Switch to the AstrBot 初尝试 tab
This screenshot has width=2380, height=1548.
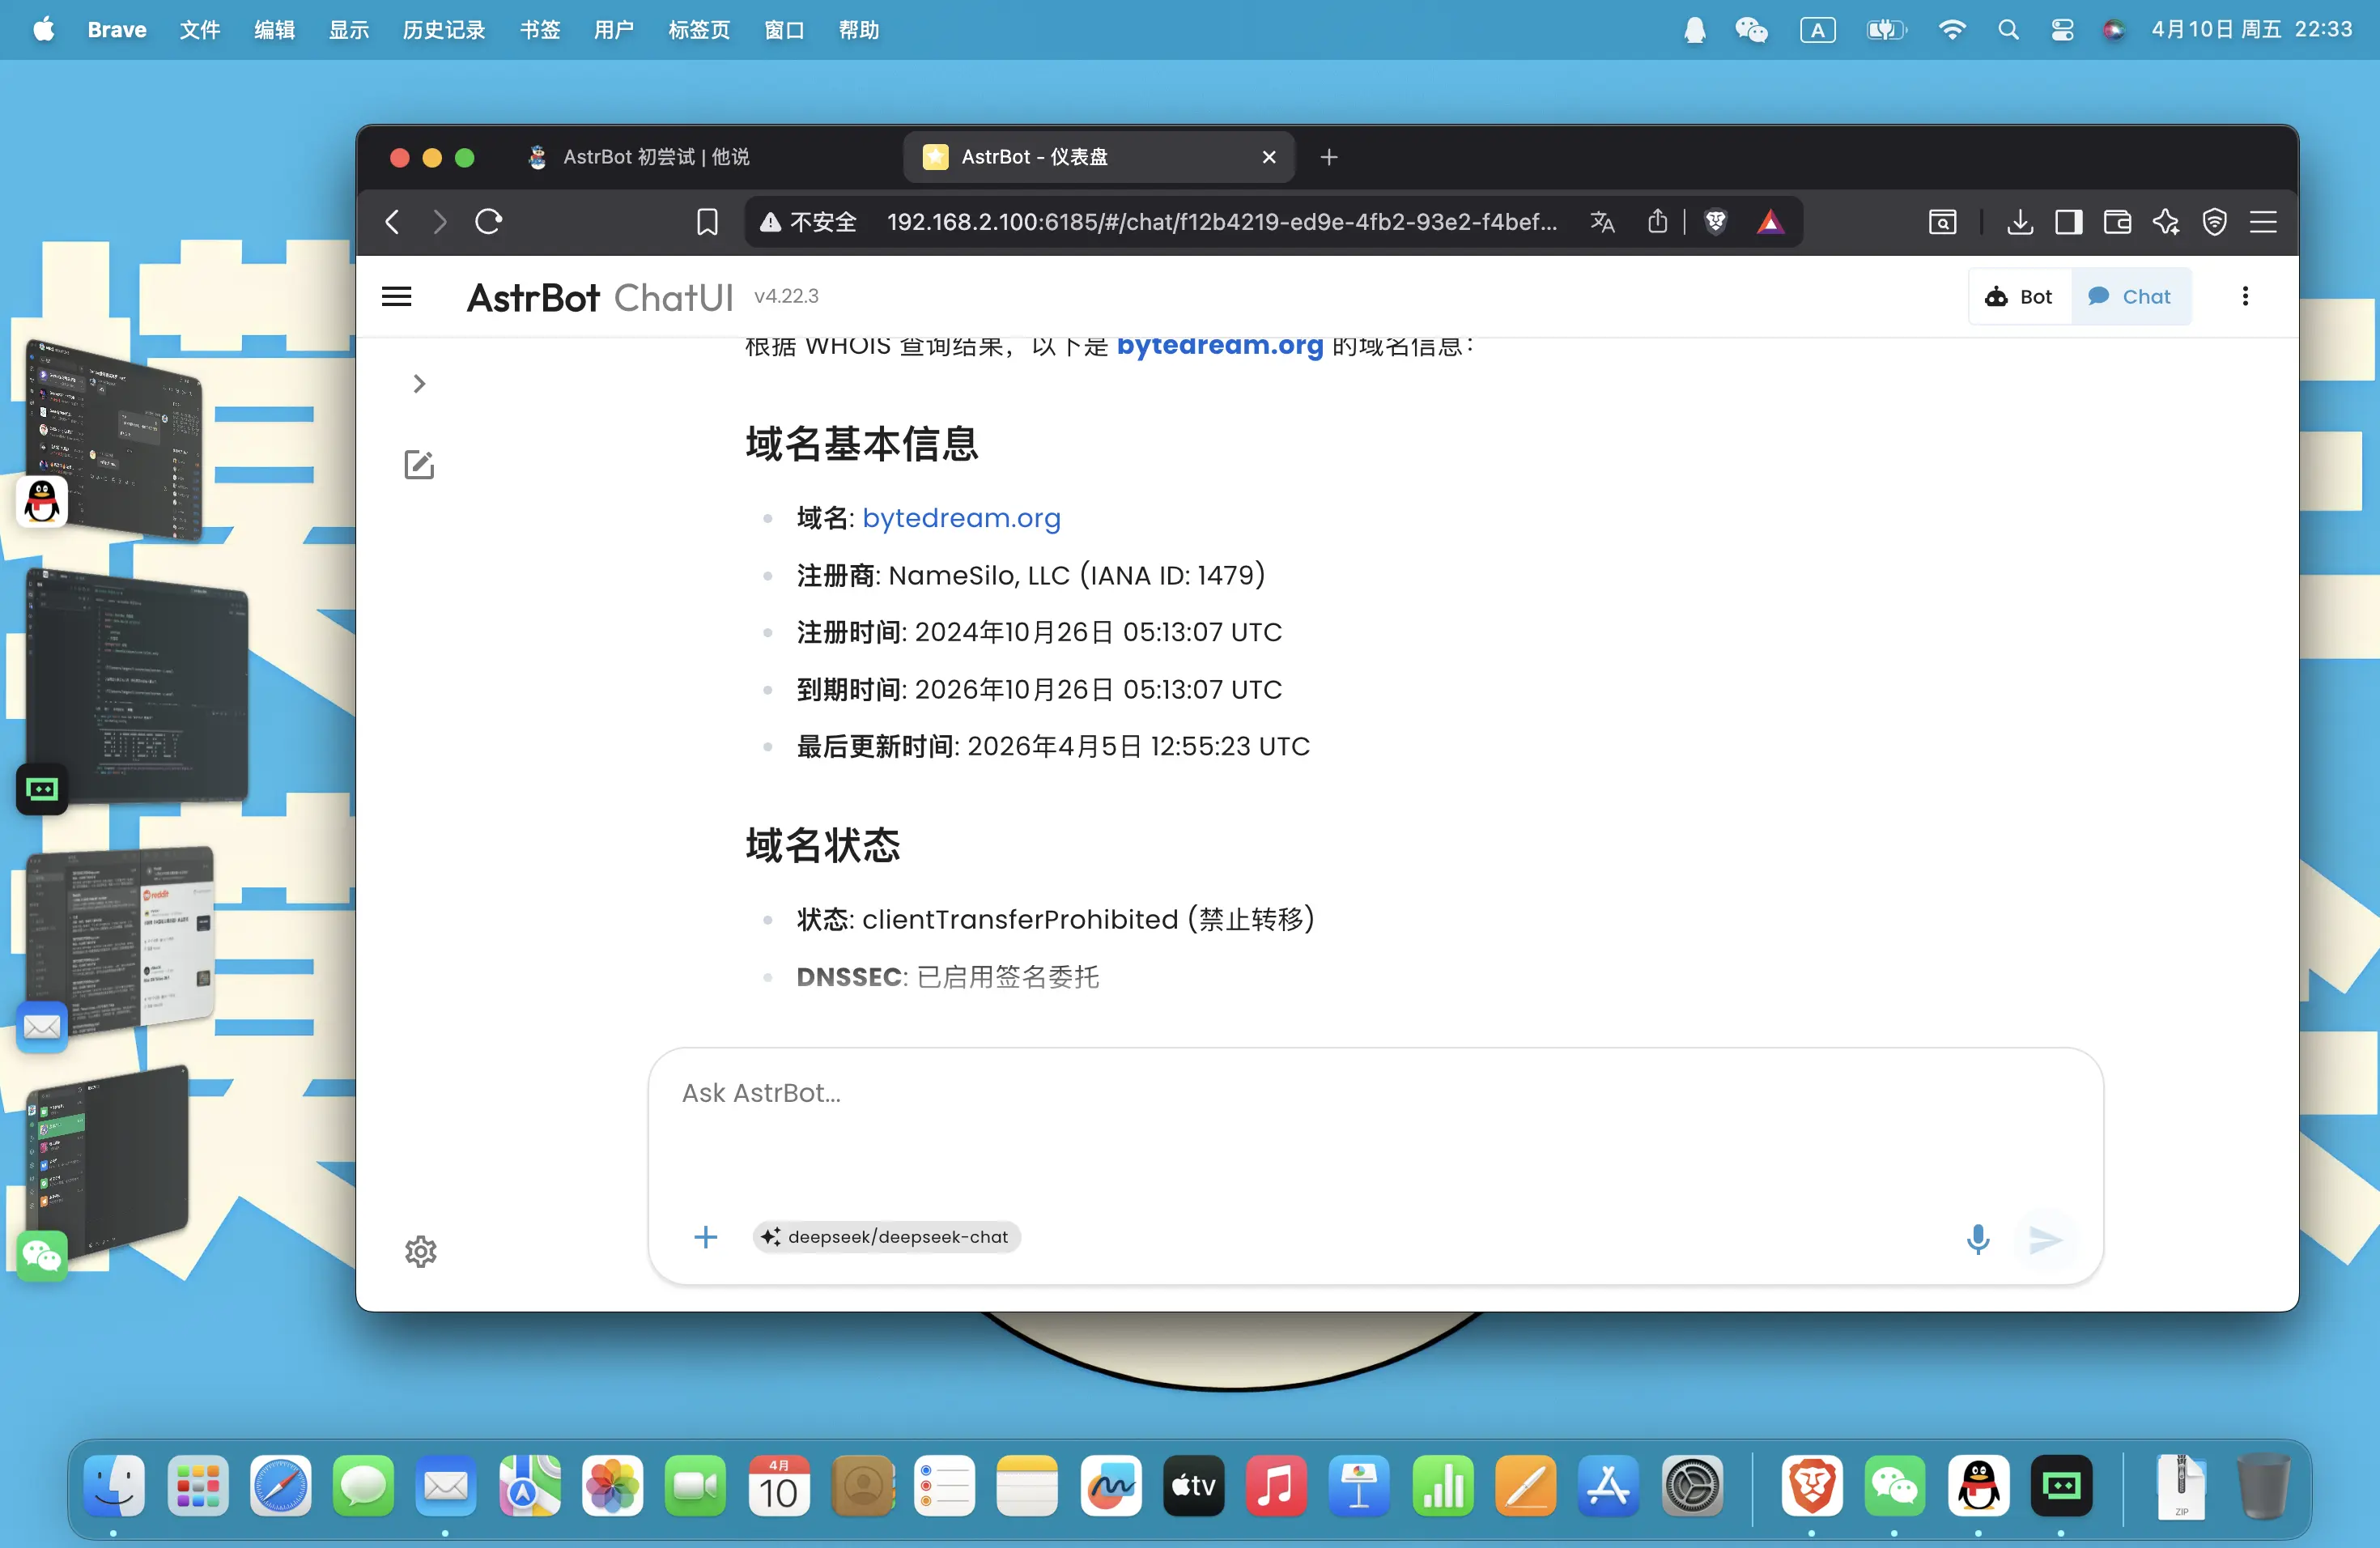(x=655, y=157)
